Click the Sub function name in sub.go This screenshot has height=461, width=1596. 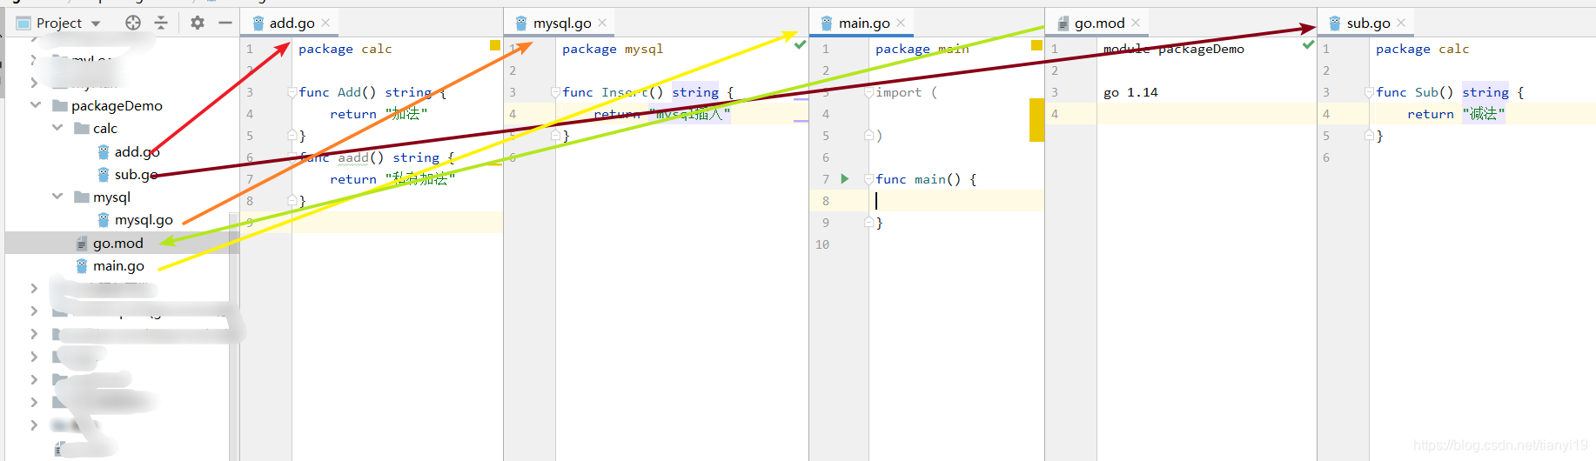coord(1426,92)
